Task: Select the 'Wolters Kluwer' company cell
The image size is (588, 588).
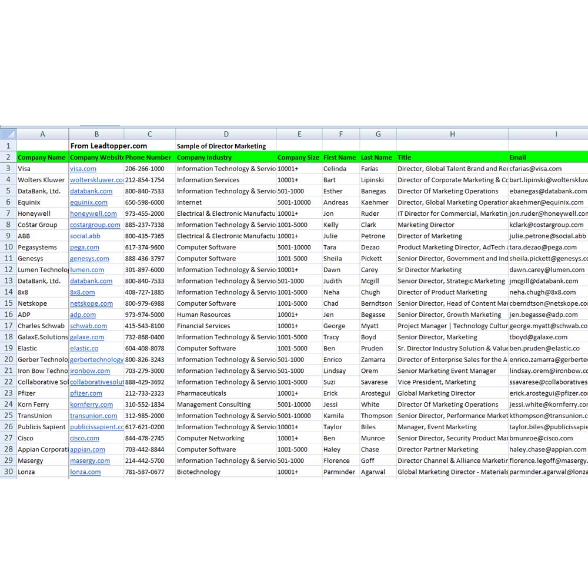Action: (x=43, y=180)
